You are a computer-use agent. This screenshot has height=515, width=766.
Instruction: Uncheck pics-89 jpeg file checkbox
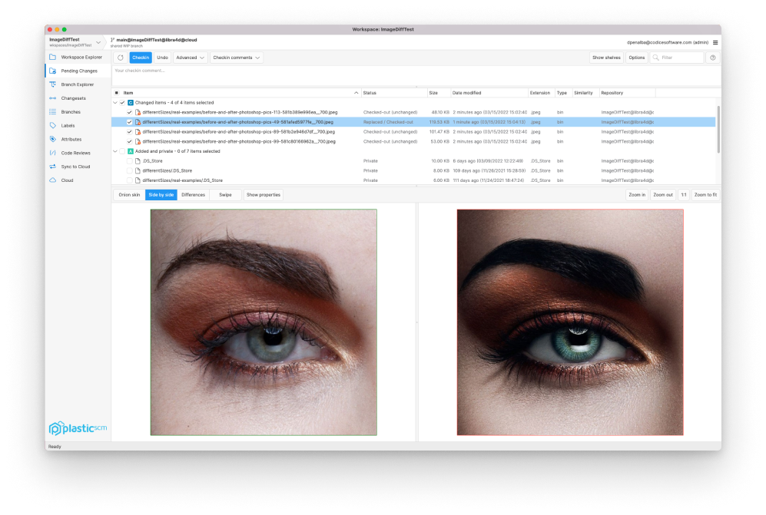coord(129,132)
